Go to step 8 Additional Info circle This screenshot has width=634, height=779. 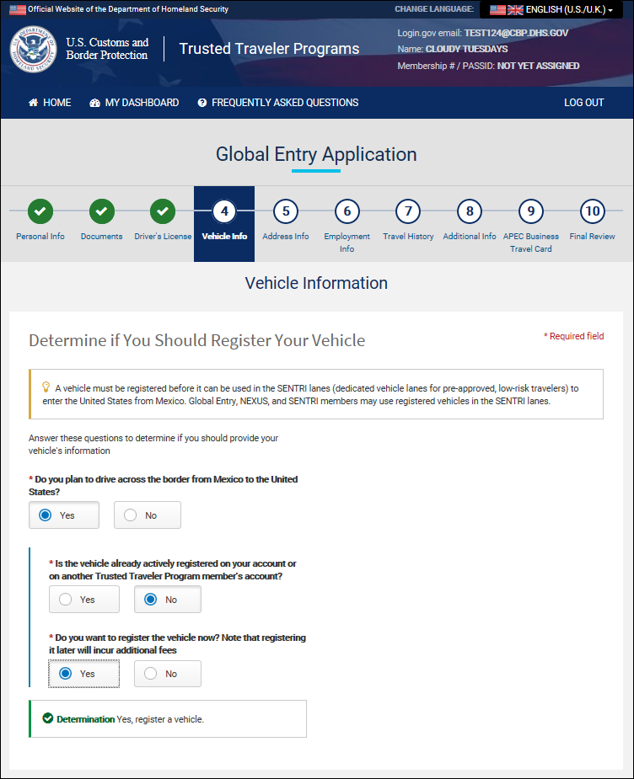[470, 211]
